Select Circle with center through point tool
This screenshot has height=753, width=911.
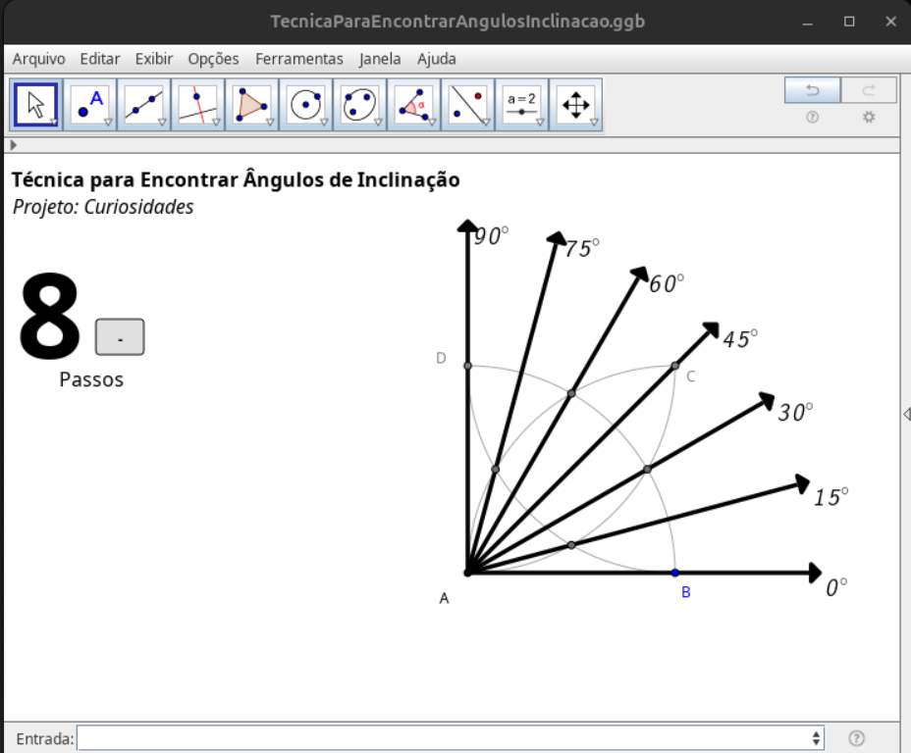306,104
